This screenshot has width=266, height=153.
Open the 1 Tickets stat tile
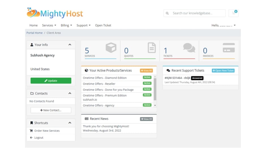point(179,51)
